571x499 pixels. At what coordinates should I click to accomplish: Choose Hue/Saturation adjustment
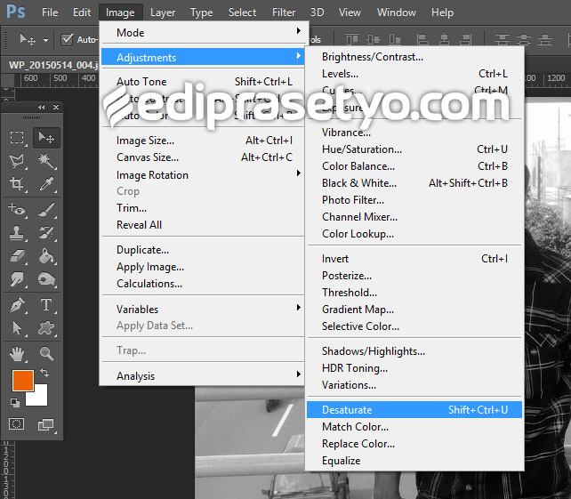click(x=414, y=149)
